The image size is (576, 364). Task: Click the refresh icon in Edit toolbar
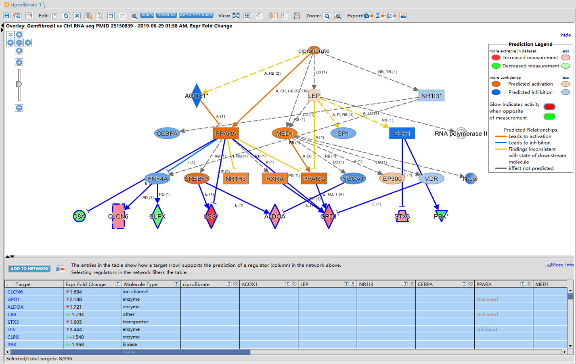(66, 16)
